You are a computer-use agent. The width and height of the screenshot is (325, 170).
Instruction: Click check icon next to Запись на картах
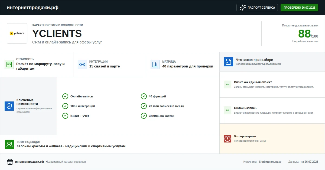point(144,116)
